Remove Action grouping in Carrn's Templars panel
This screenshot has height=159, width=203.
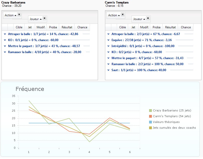123,15
